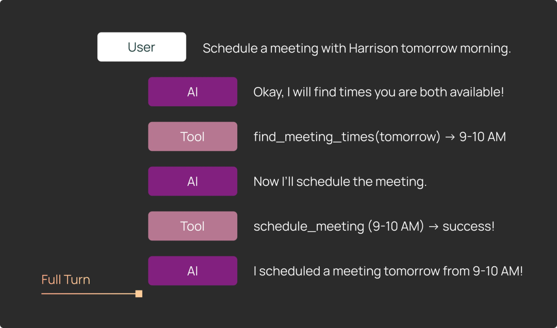The image size is (557, 328).
Task: Click the Tool box beside schedule_meeting
Action: (192, 226)
